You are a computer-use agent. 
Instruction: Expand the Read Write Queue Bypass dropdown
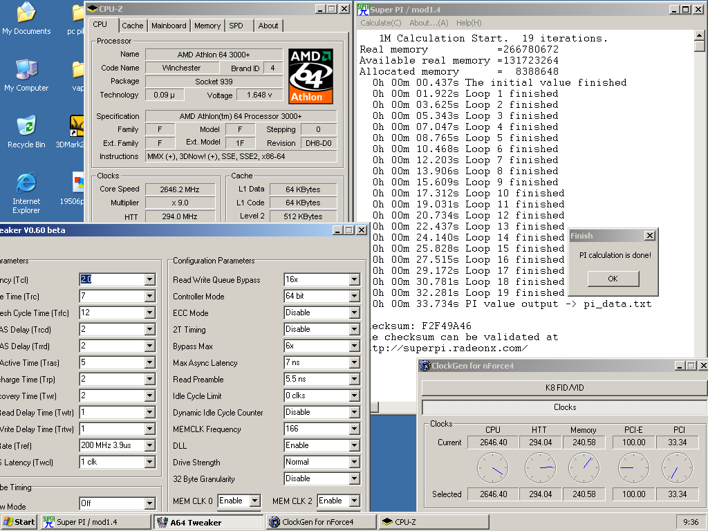pos(355,279)
